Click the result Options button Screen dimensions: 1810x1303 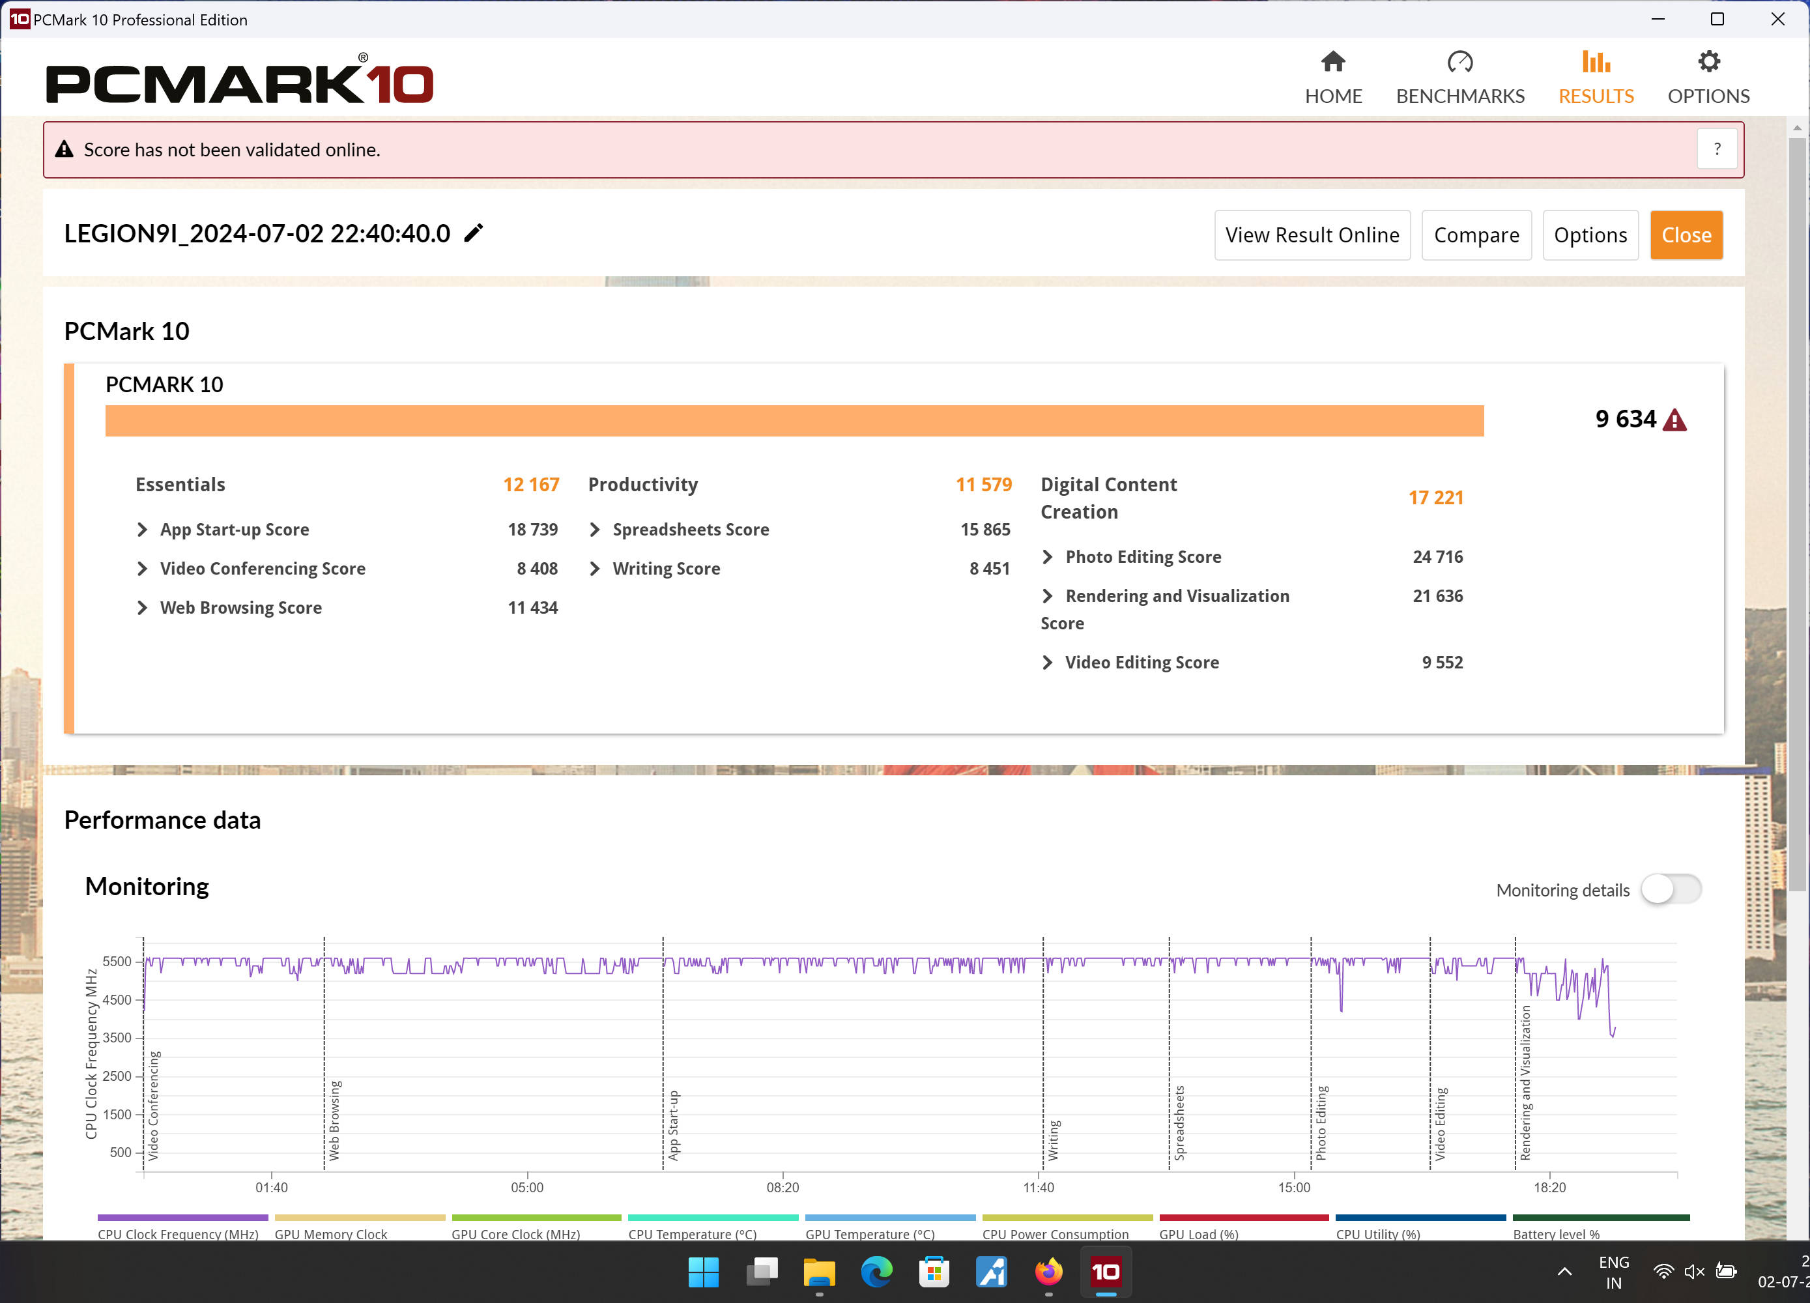(x=1590, y=235)
